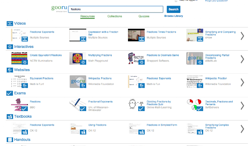The height and width of the screenshot is (146, 252).
Task: Open Fractions to Decimals Game link
Action: [x=163, y=55]
